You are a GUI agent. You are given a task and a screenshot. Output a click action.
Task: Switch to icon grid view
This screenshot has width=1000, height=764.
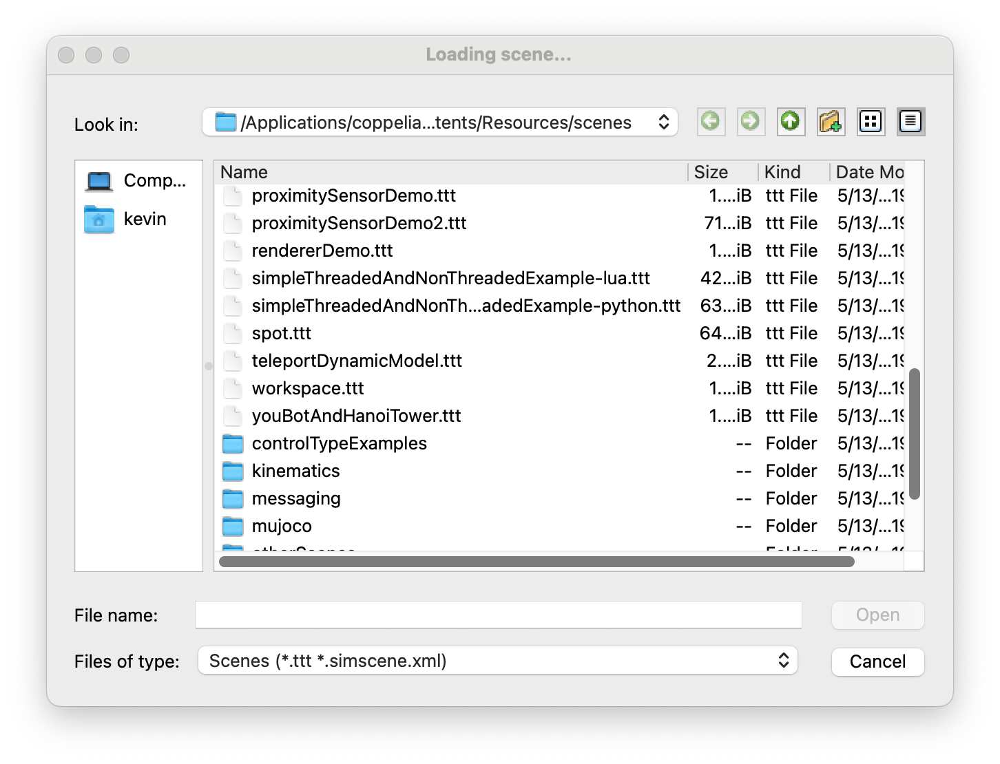pyautogui.click(x=871, y=123)
